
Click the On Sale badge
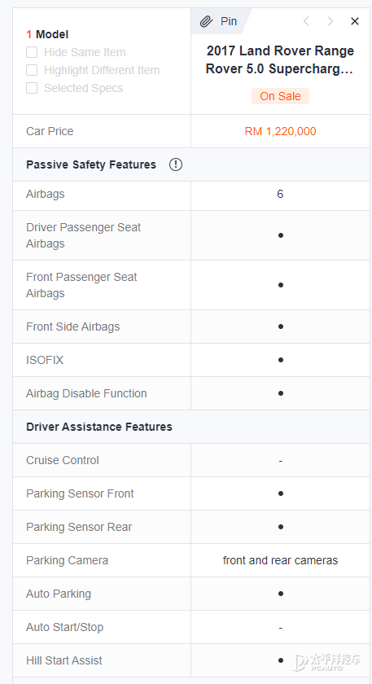point(280,96)
